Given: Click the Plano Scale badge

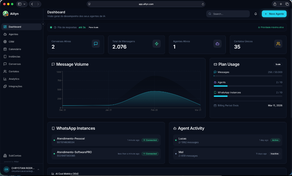Looking at the screenshot, I should pyautogui.click(x=94, y=27).
